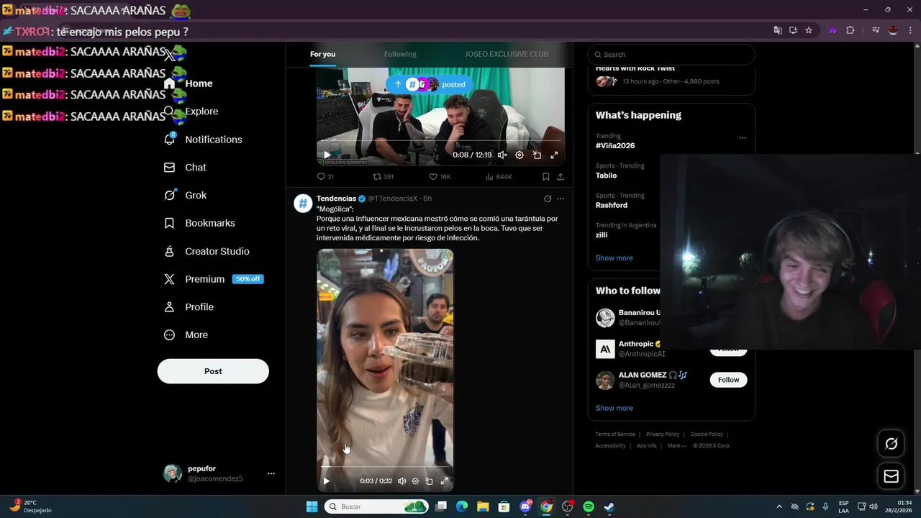
Task: Mute the 0:32 video
Action: 401,481
